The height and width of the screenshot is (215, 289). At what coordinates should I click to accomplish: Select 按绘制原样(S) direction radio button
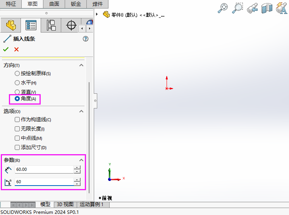coord(17,74)
